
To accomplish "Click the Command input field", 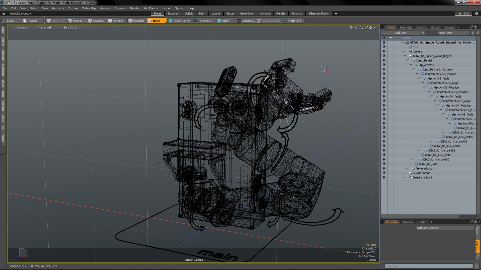I will pyautogui.click(x=428, y=266).
